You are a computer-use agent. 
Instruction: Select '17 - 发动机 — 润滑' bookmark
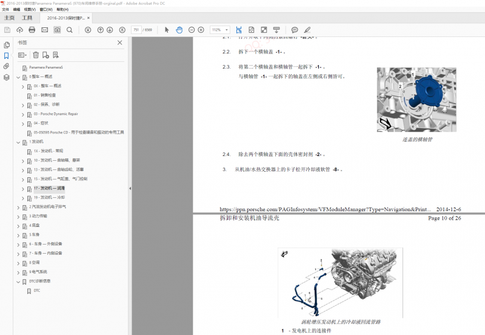pyautogui.click(x=49, y=188)
